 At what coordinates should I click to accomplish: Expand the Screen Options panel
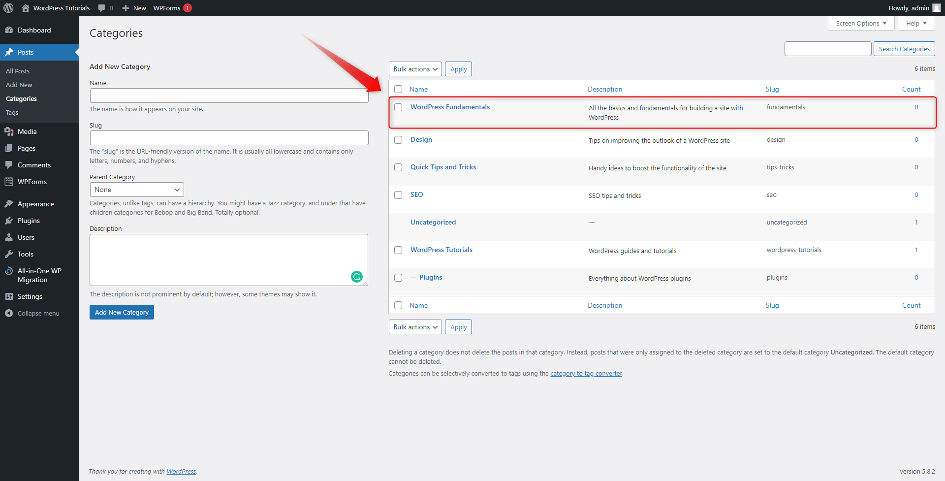coord(861,23)
